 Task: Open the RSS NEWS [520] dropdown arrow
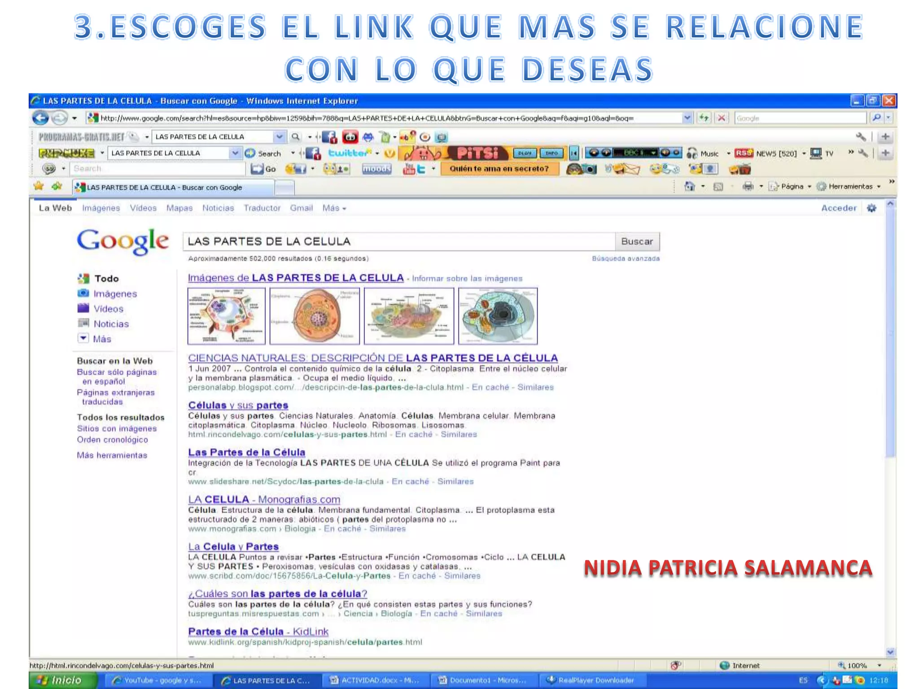click(804, 153)
